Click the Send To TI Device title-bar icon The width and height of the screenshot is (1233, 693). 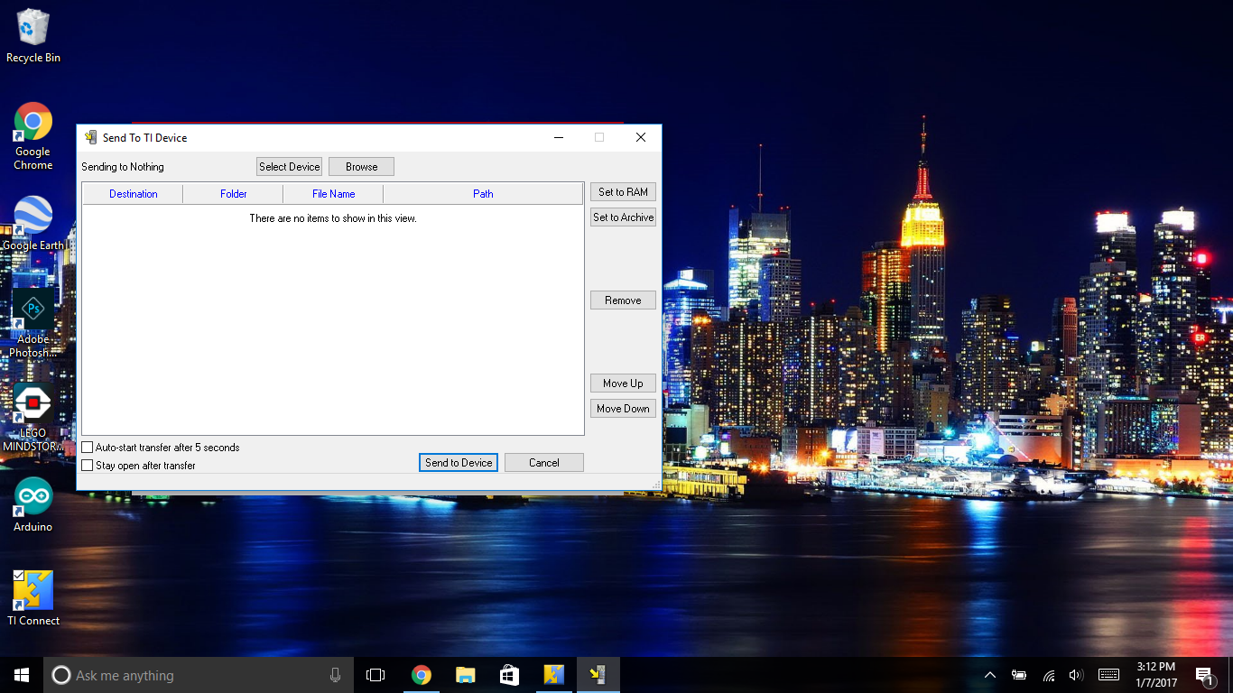pos(90,137)
